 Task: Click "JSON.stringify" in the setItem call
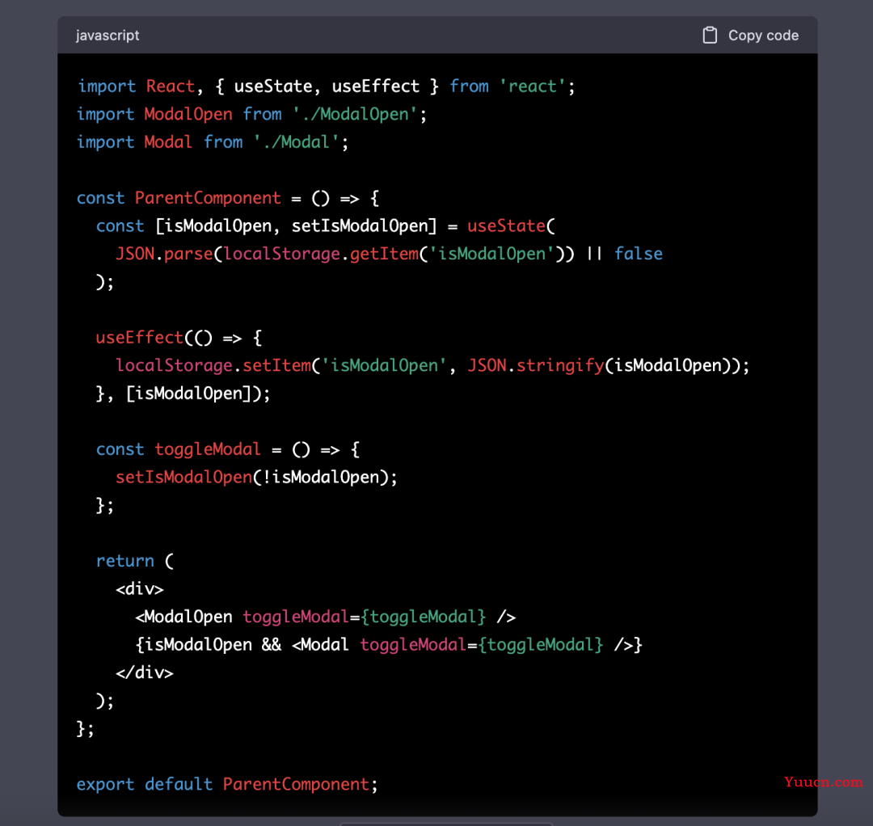536,365
